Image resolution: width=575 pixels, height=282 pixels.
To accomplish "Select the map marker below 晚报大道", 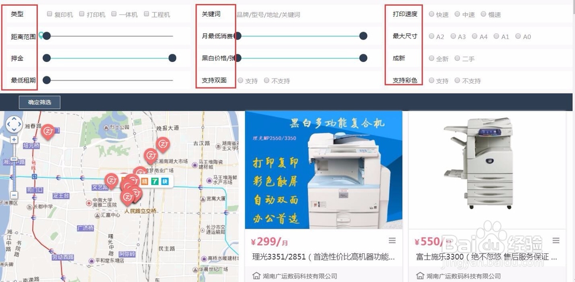I will 163,145.
